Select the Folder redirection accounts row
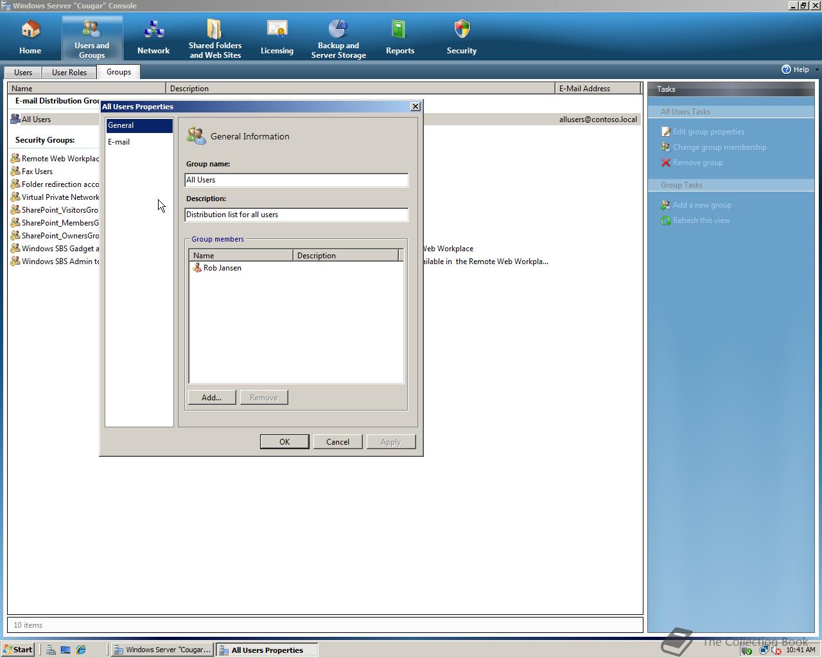The height and width of the screenshot is (658, 822). tap(55, 184)
